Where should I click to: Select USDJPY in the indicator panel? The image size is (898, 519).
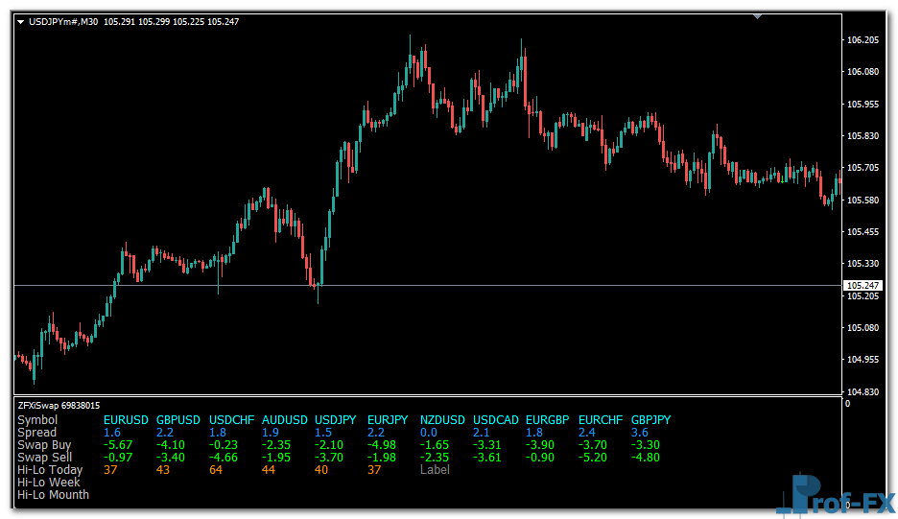tap(336, 420)
